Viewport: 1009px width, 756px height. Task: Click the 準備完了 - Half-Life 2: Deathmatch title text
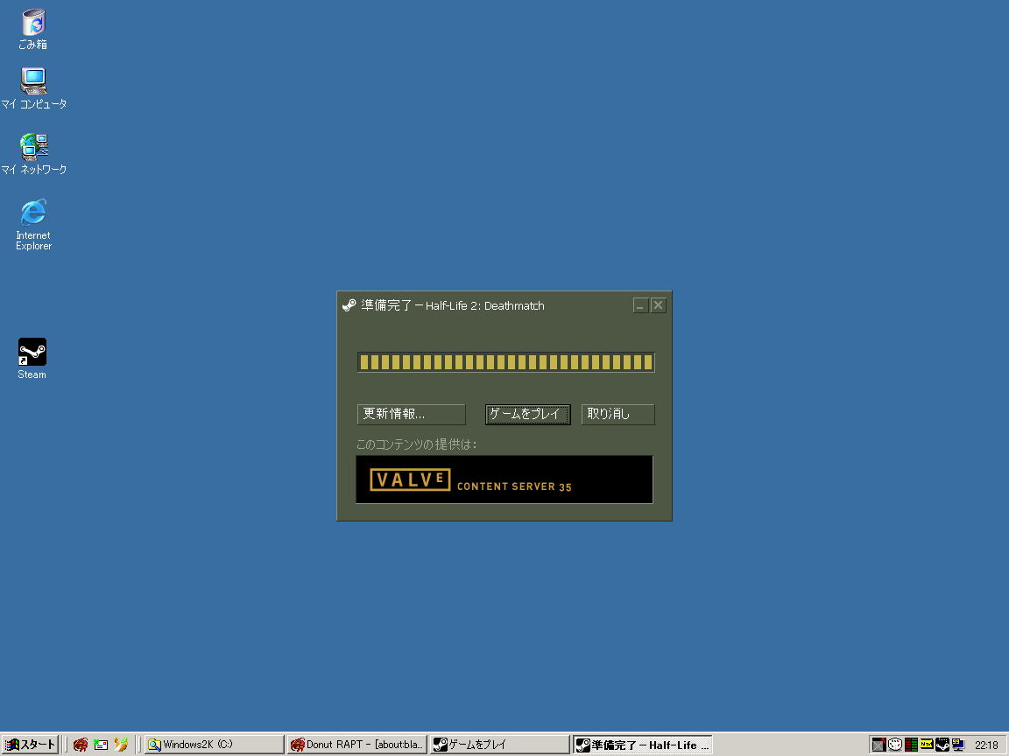click(x=452, y=305)
